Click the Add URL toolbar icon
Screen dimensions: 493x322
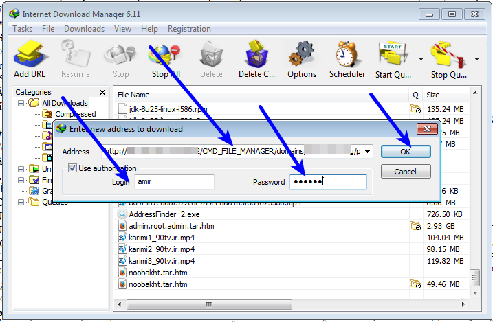coord(29,55)
